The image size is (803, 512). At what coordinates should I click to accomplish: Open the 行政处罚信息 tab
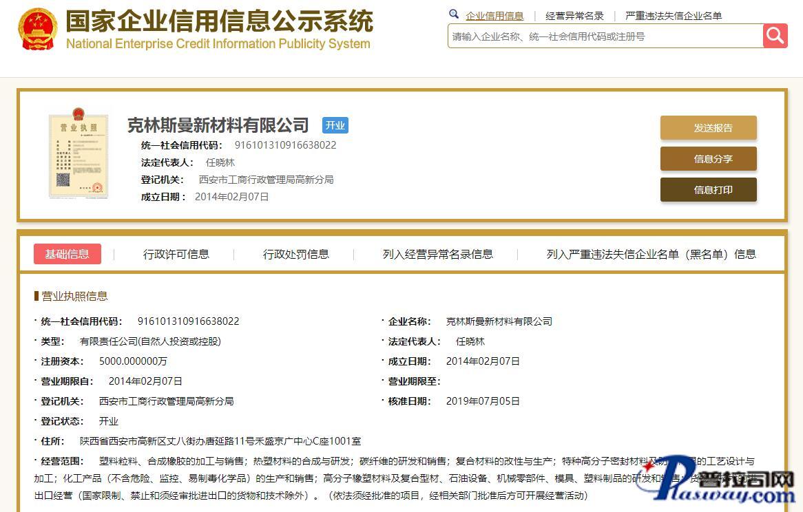click(296, 254)
